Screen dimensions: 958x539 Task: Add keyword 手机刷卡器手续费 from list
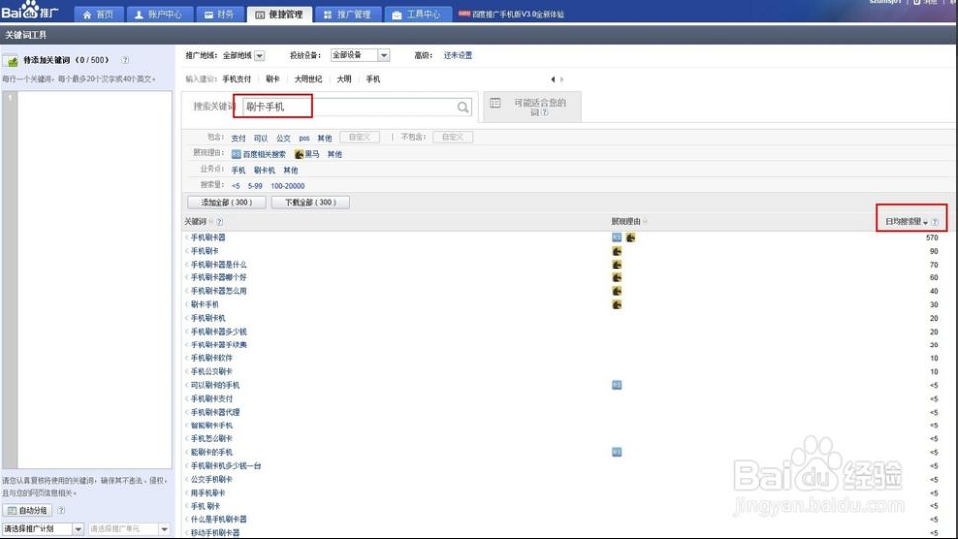(218, 345)
